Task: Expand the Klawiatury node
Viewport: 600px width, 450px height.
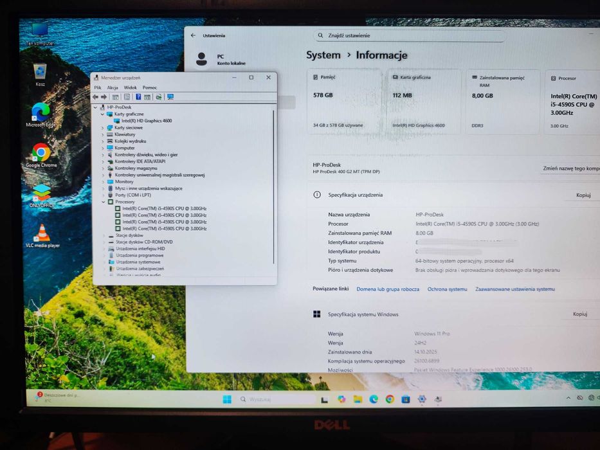Action: (x=102, y=135)
